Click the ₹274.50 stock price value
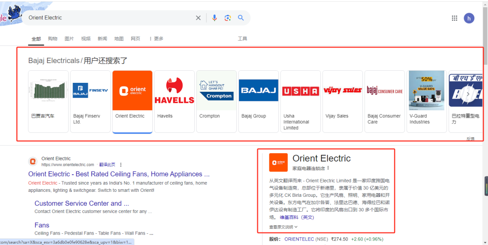This screenshot has width=488, height=245. pos(339,239)
